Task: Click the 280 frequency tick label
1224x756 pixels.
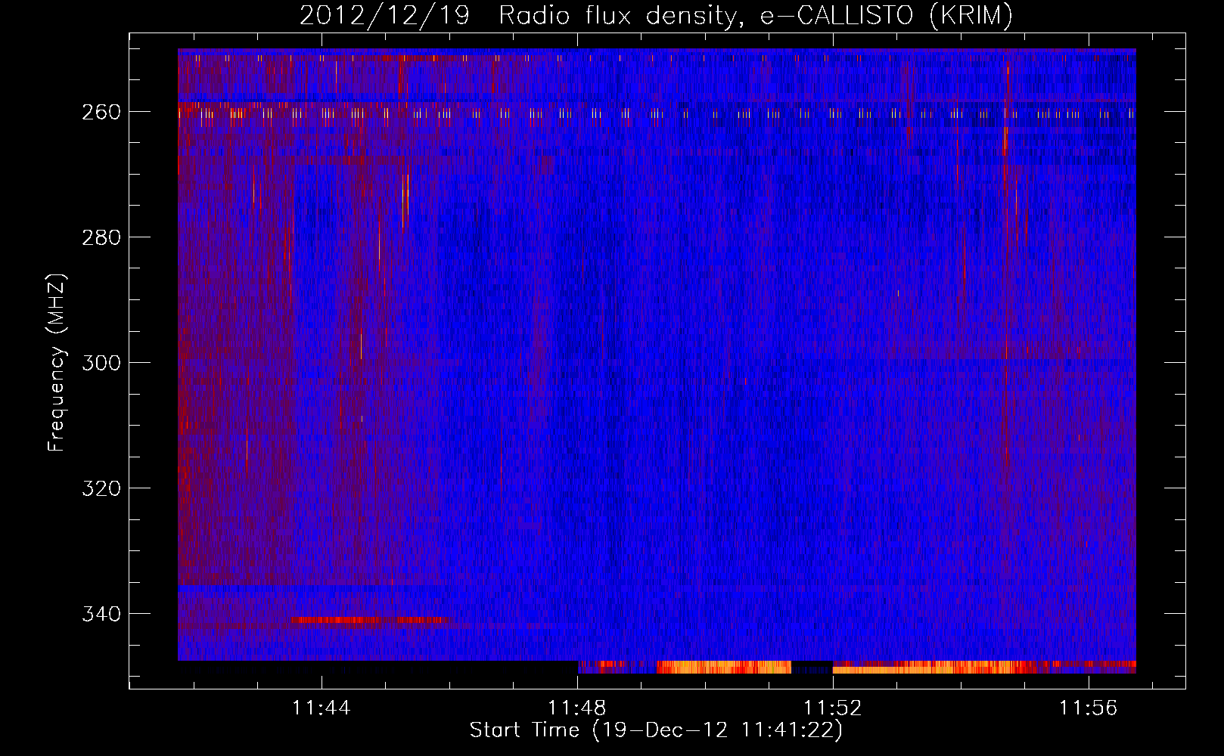Action: tap(101, 237)
